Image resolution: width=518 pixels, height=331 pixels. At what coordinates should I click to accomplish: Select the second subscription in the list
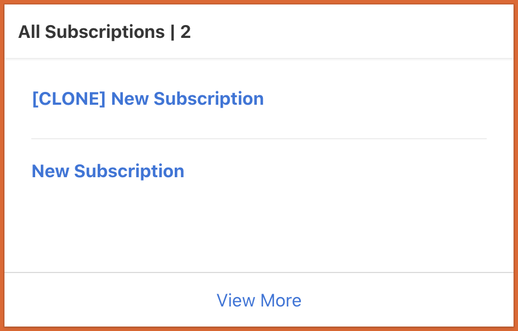click(x=108, y=171)
